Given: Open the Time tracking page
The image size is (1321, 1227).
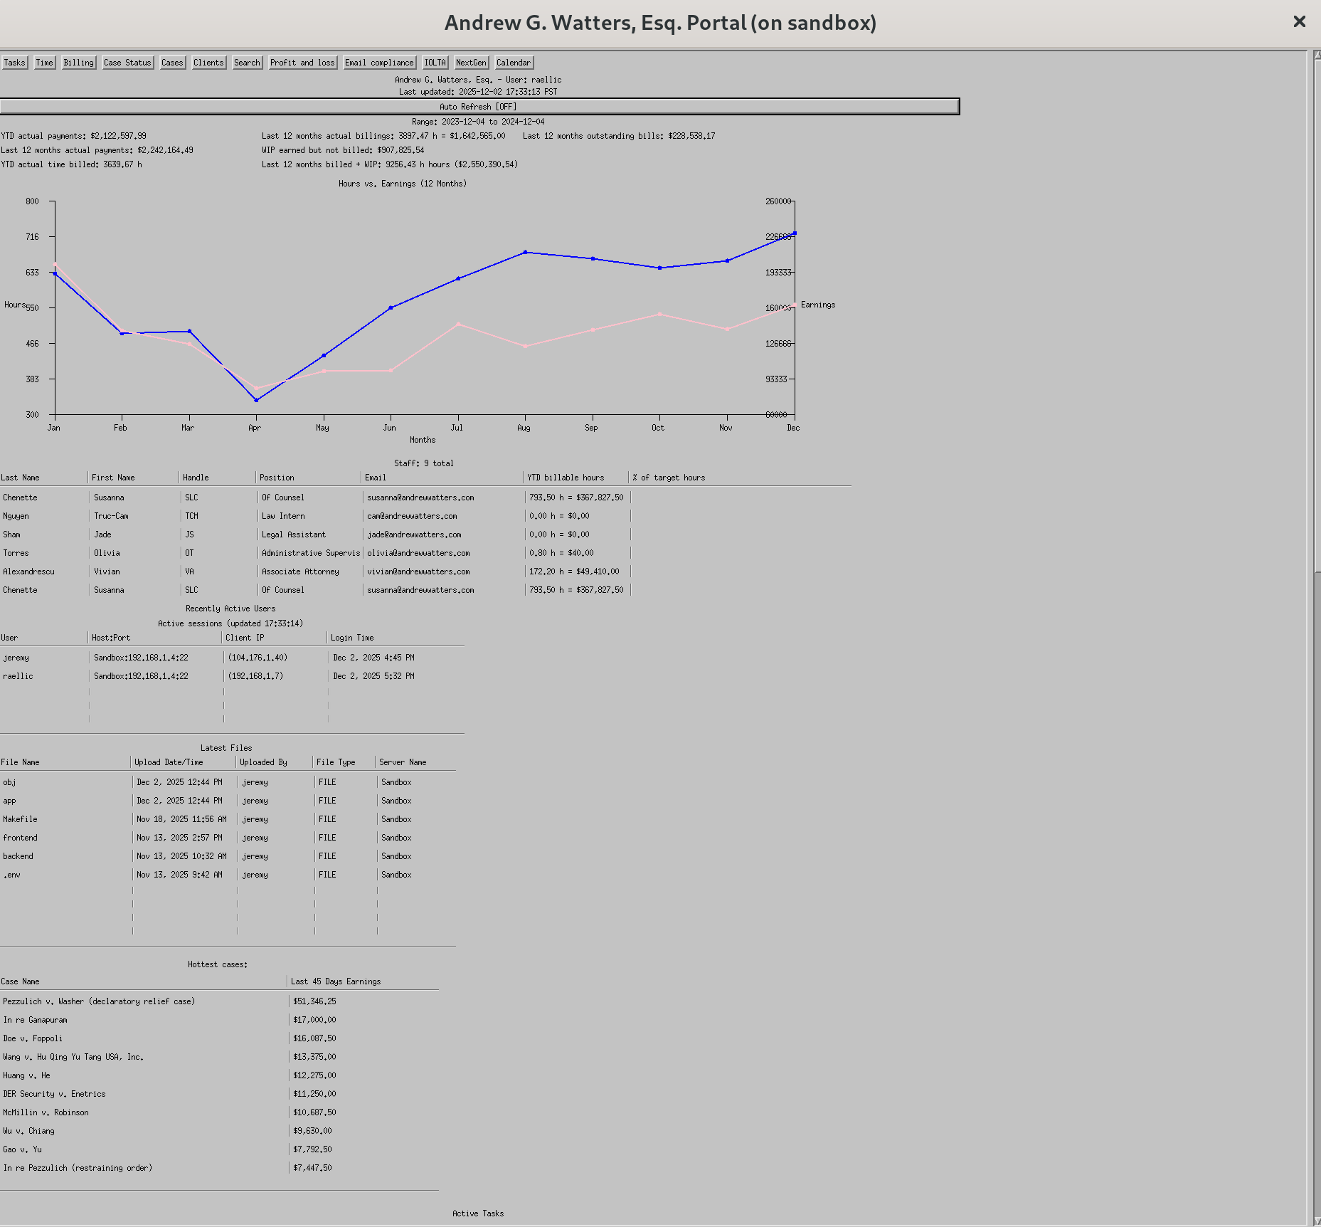Looking at the screenshot, I should click(45, 63).
